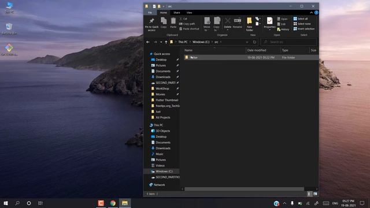Switch to the Share ribbon tab
This screenshot has width=370, height=208.
click(x=177, y=13)
